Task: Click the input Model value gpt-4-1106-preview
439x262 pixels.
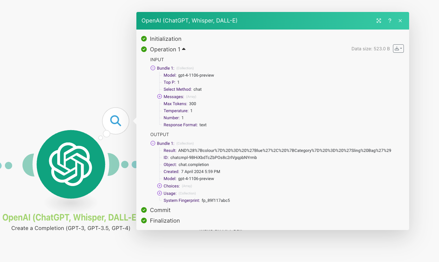Action: pos(196,75)
